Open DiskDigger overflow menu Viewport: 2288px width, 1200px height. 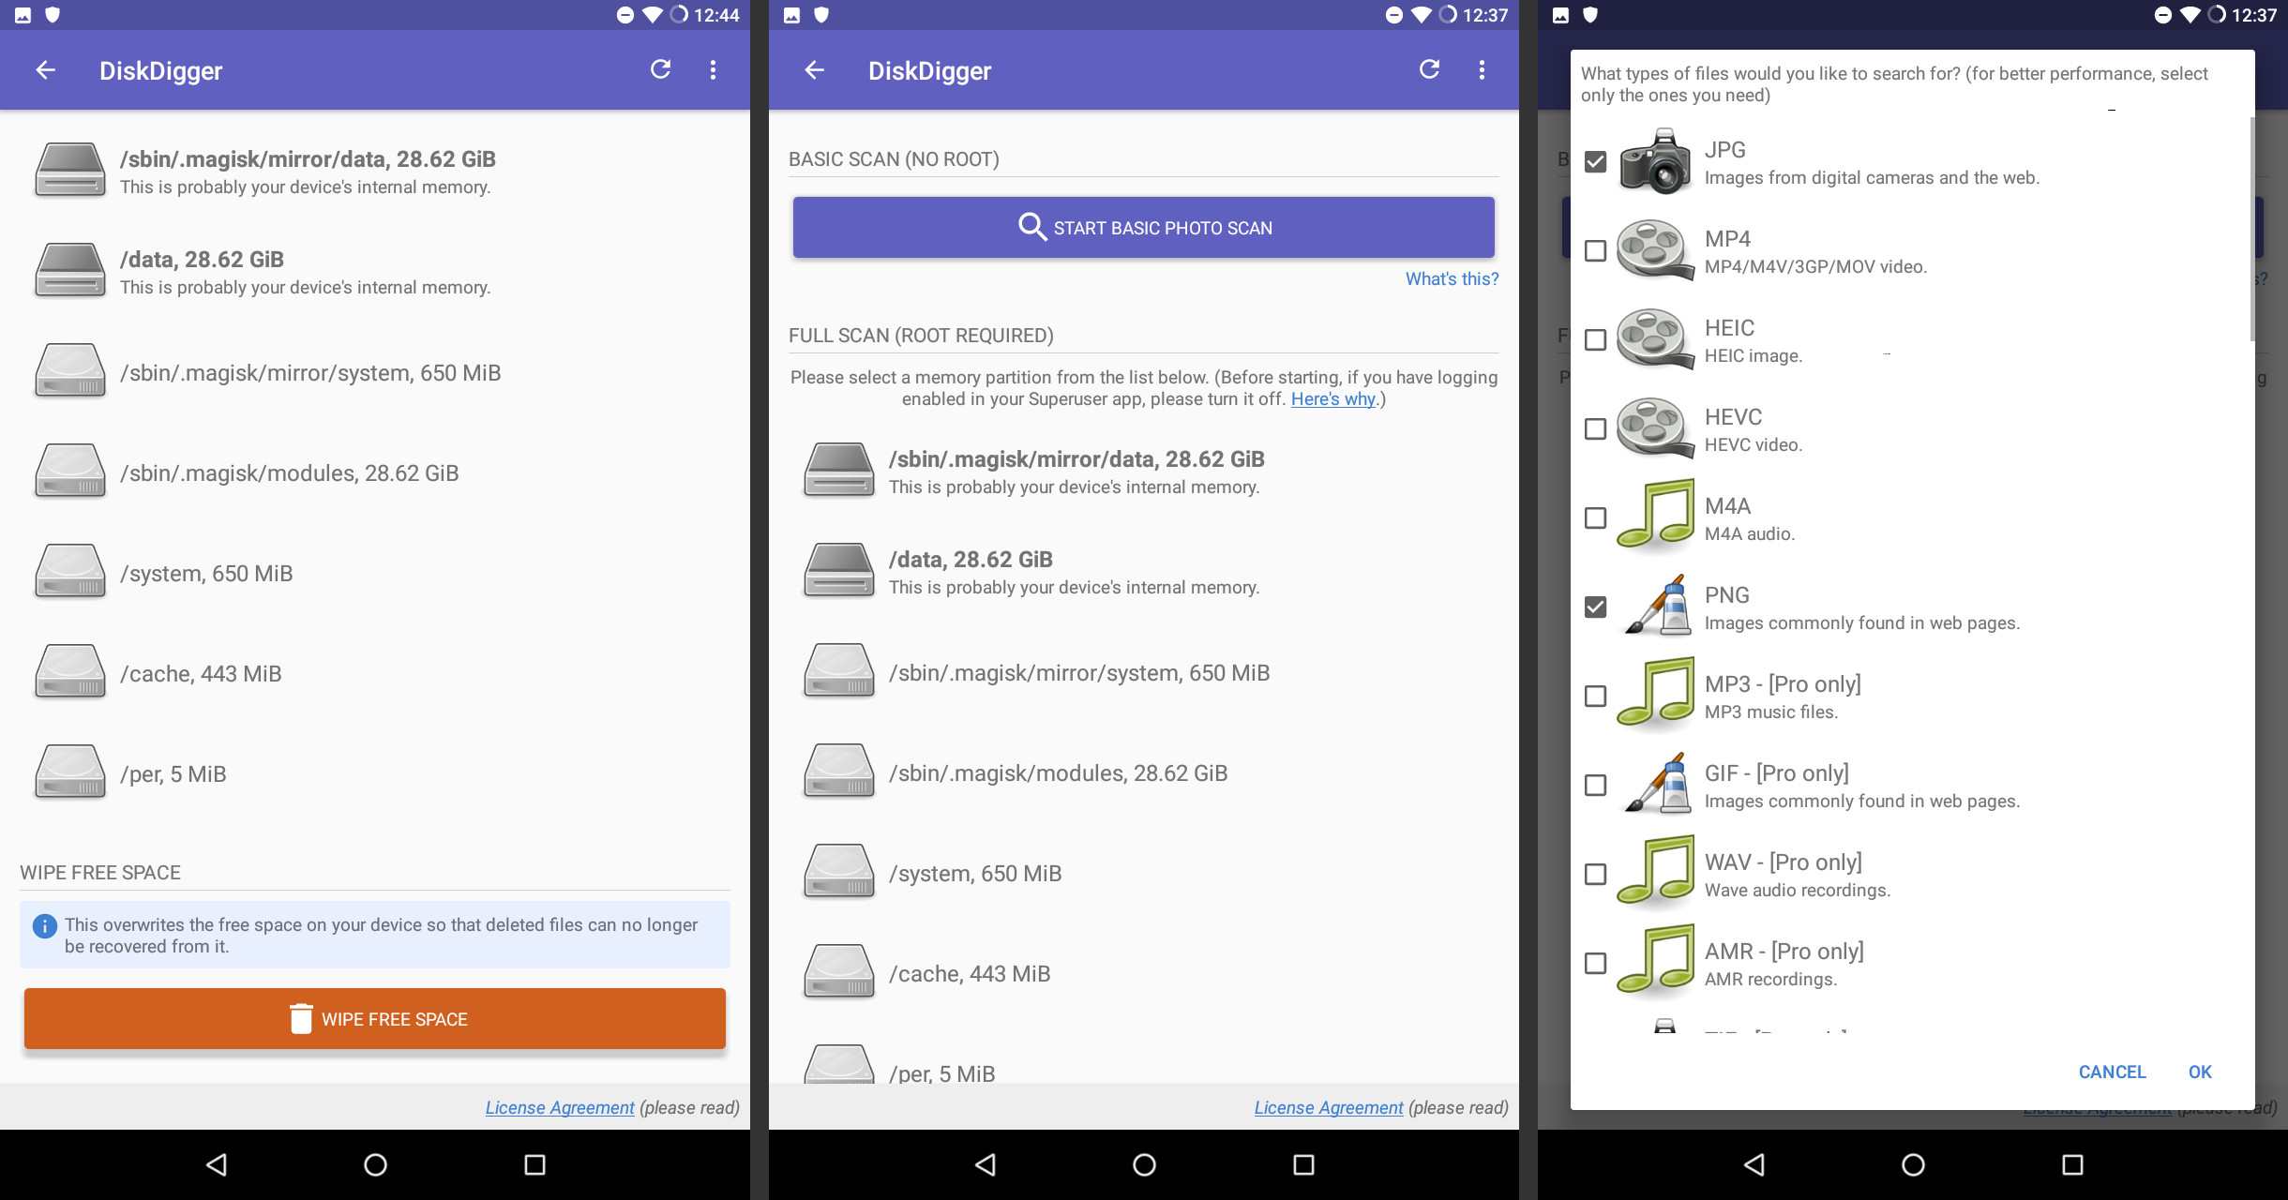[713, 69]
